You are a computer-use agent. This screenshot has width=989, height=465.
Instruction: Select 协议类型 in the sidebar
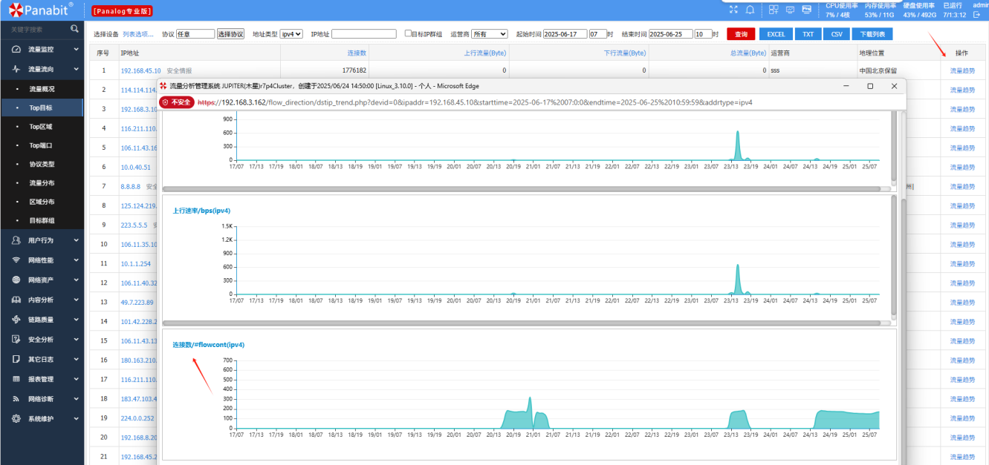tap(42, 164)
